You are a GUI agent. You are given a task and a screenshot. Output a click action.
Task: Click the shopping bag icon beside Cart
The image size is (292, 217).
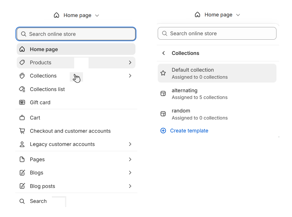pos(22,118)
